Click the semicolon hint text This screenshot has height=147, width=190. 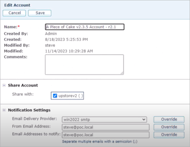tap(100, 141)
